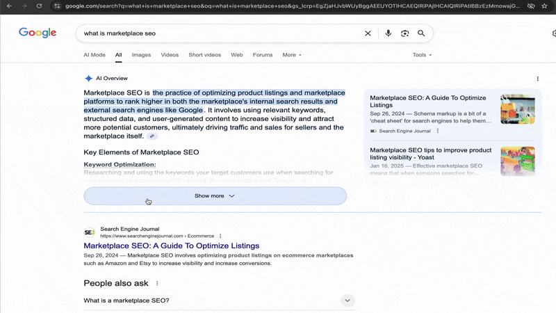Open the Tools dropdown
Image resolution: width=556 pixels, height=313 pixels.
(422, 55)
